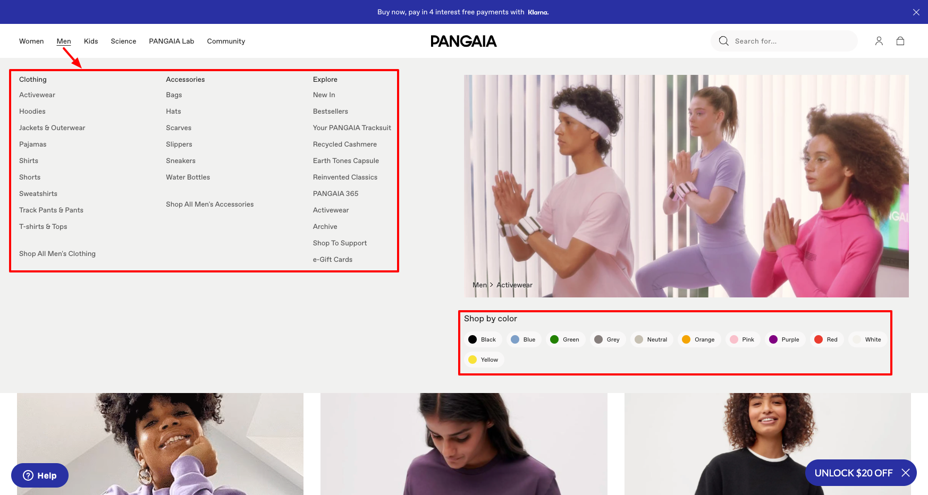
Task: Click Shop All Men's Clothing link
Action: pyautogui.click(x=57, y=253)
